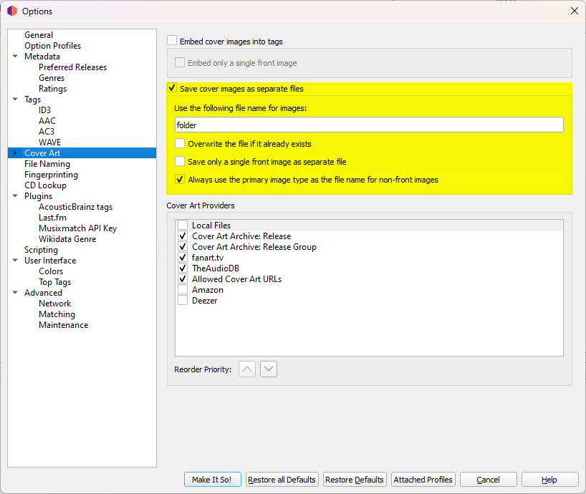Open the Attached Profiles dialog
The image size is (586, 494).
coord(423,479)
